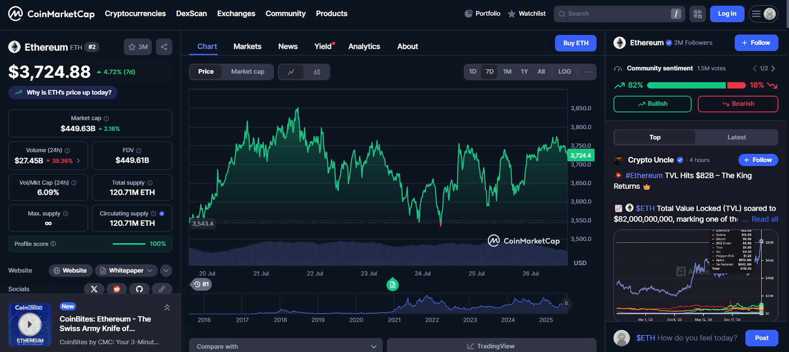Focus the Search input field
Screen dimensions: 789x352
coord(619,14)
